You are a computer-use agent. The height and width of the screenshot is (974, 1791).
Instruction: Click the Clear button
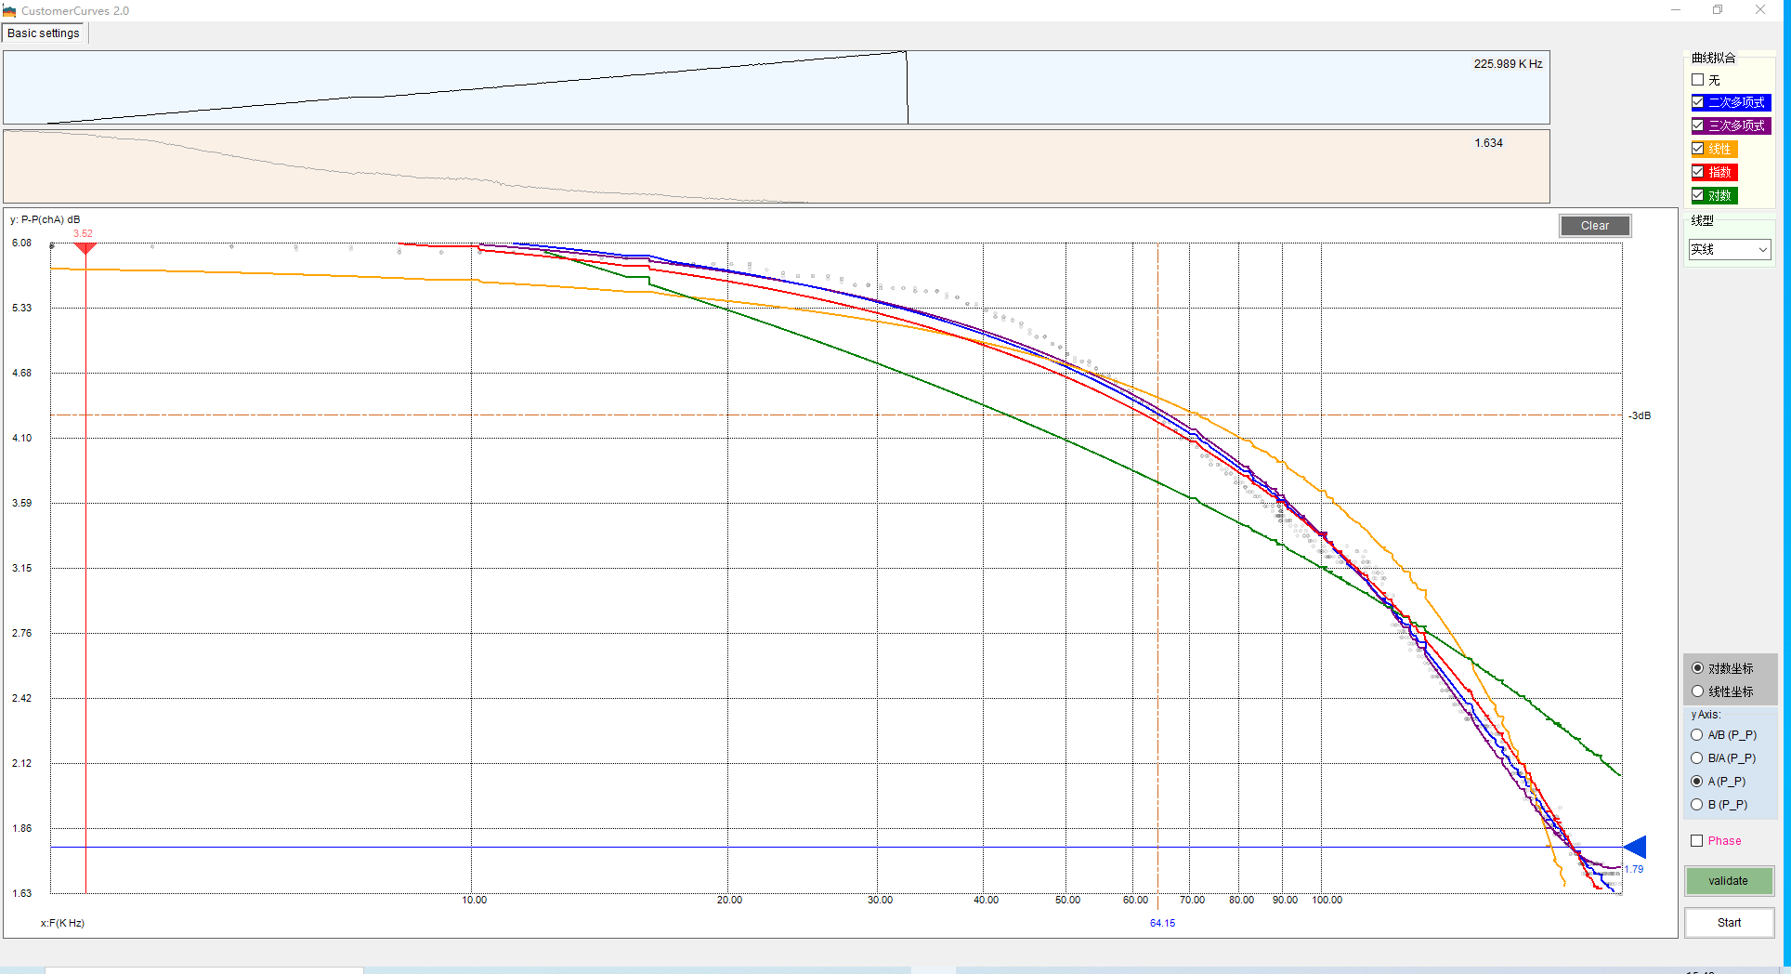coord(1595,226)
